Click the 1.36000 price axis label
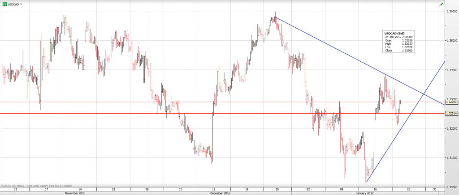 coord(451,11)
